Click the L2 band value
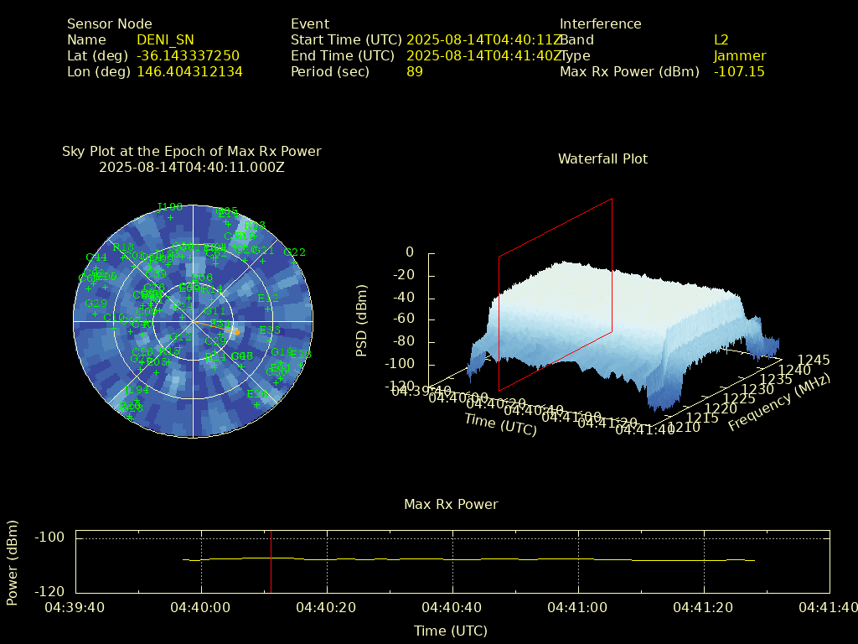This screenshot has width=858, height=644. [721, 39]
